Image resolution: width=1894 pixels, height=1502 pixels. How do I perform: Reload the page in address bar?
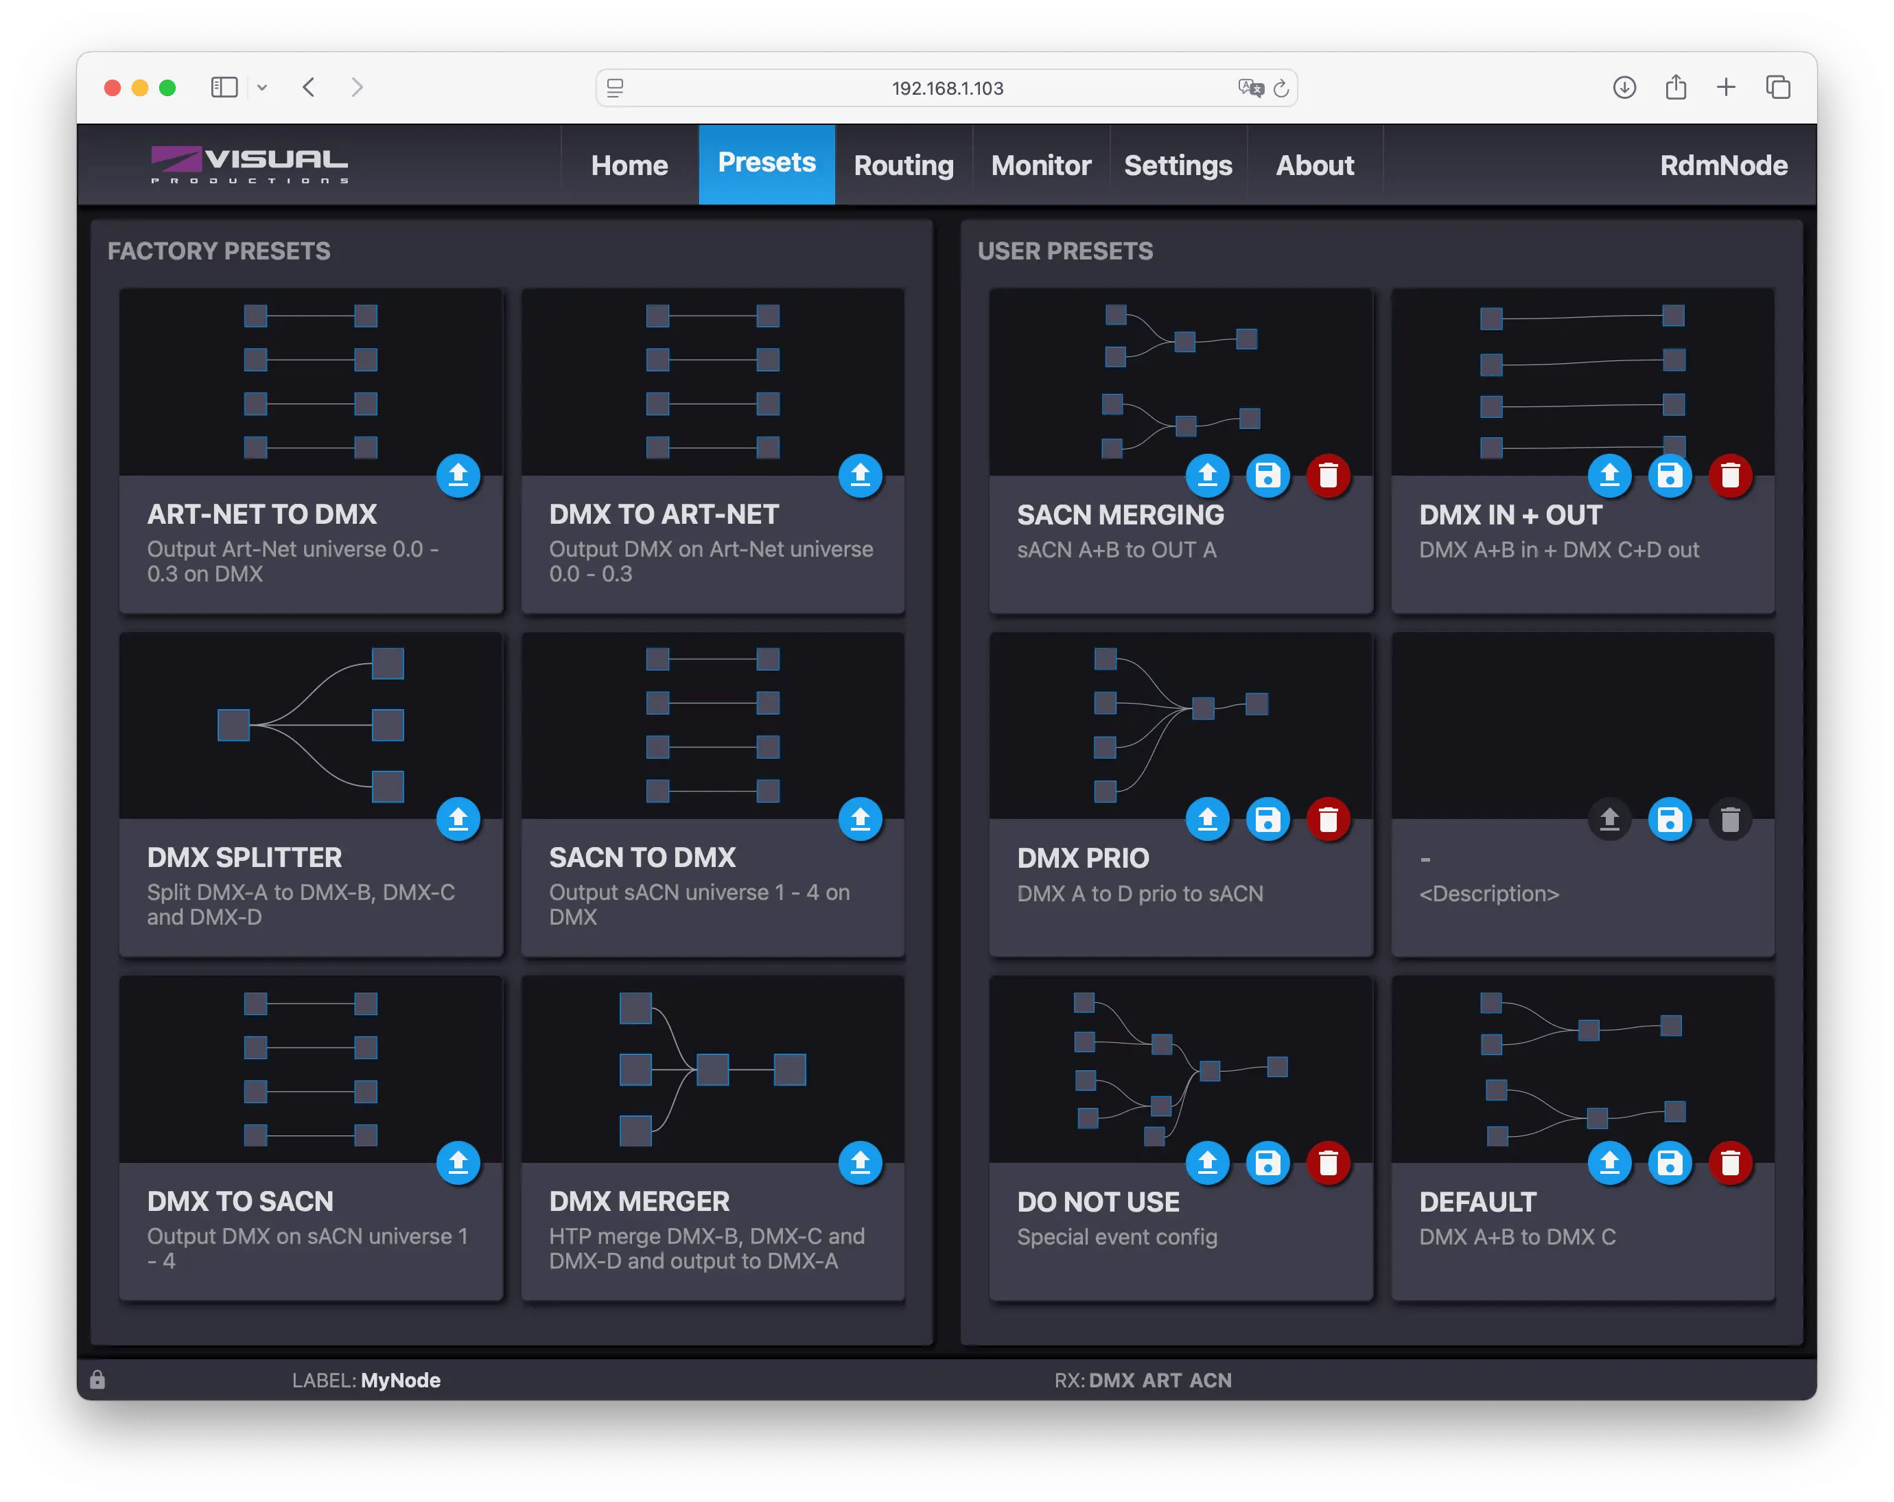pos(1281,88)
